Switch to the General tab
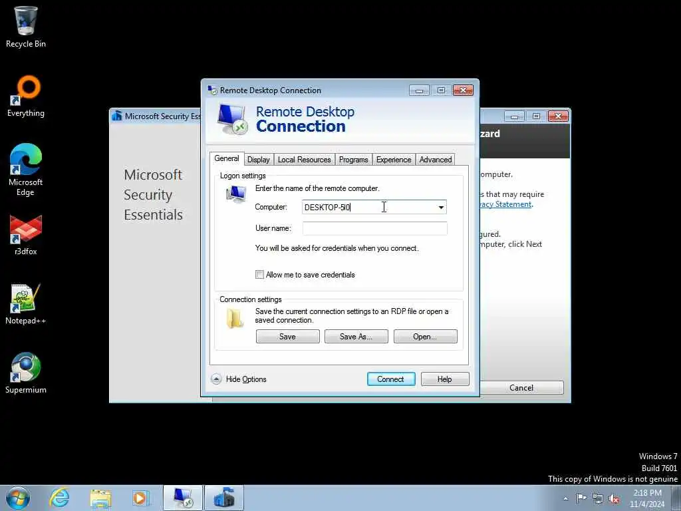 [227, 158]
